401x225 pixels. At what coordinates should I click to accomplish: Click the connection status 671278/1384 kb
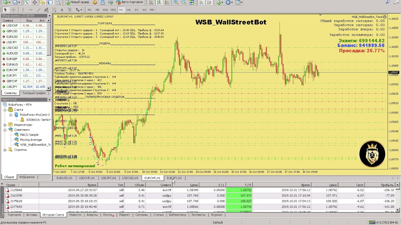tap(384, 222)
